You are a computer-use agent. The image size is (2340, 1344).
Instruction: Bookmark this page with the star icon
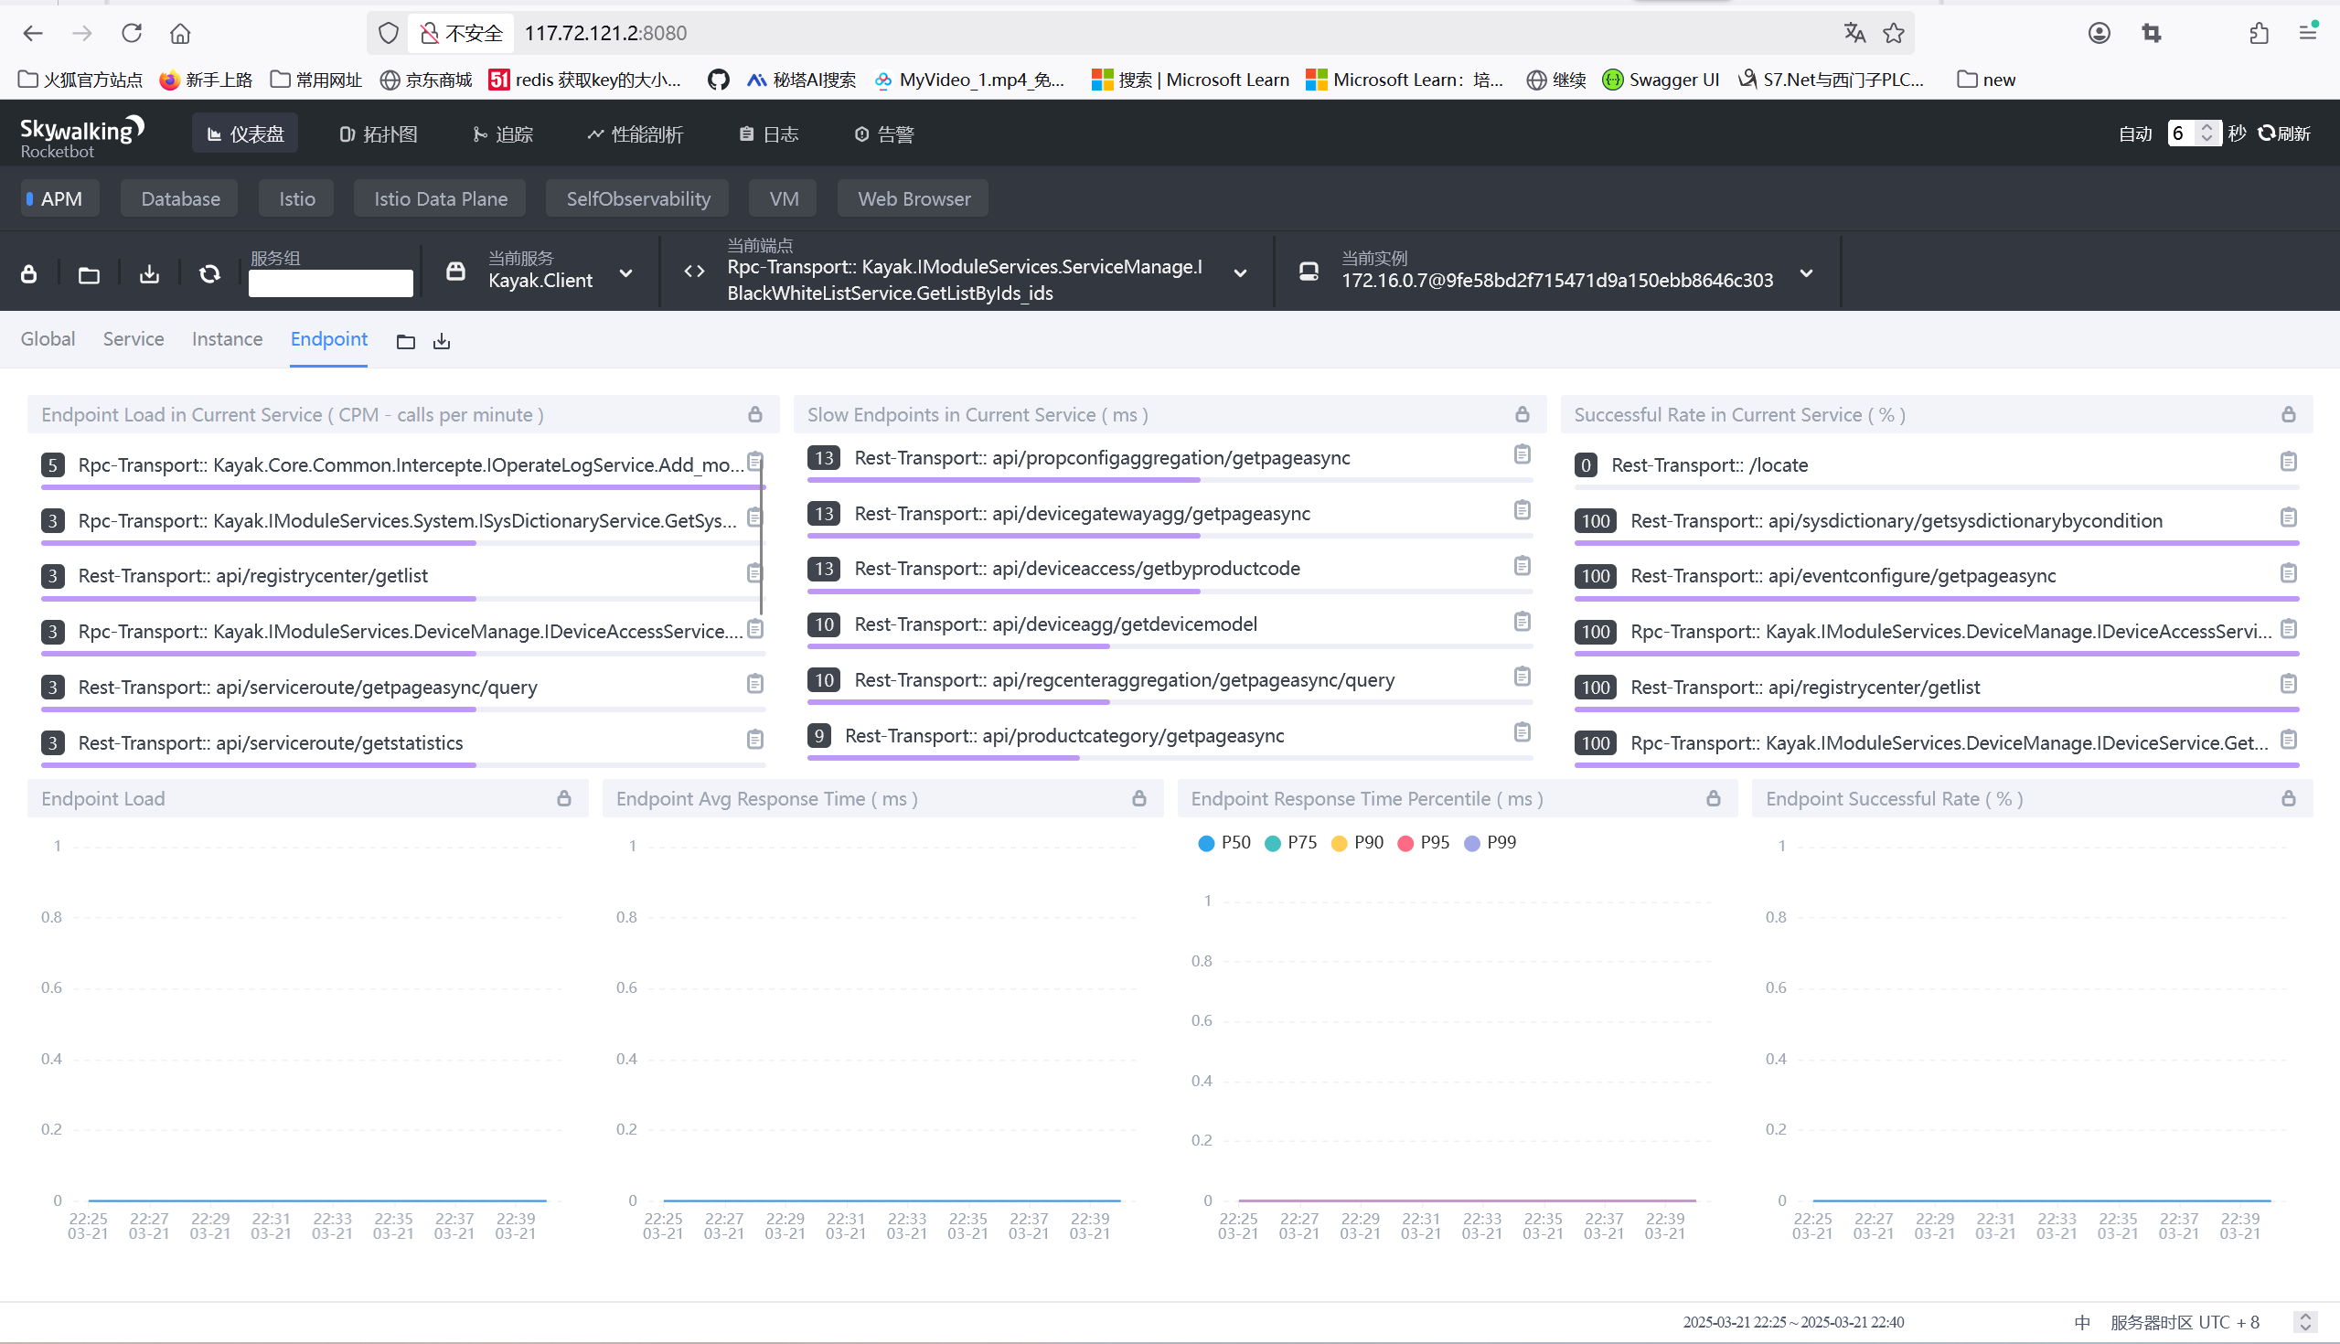click(x=1894, y=33)
